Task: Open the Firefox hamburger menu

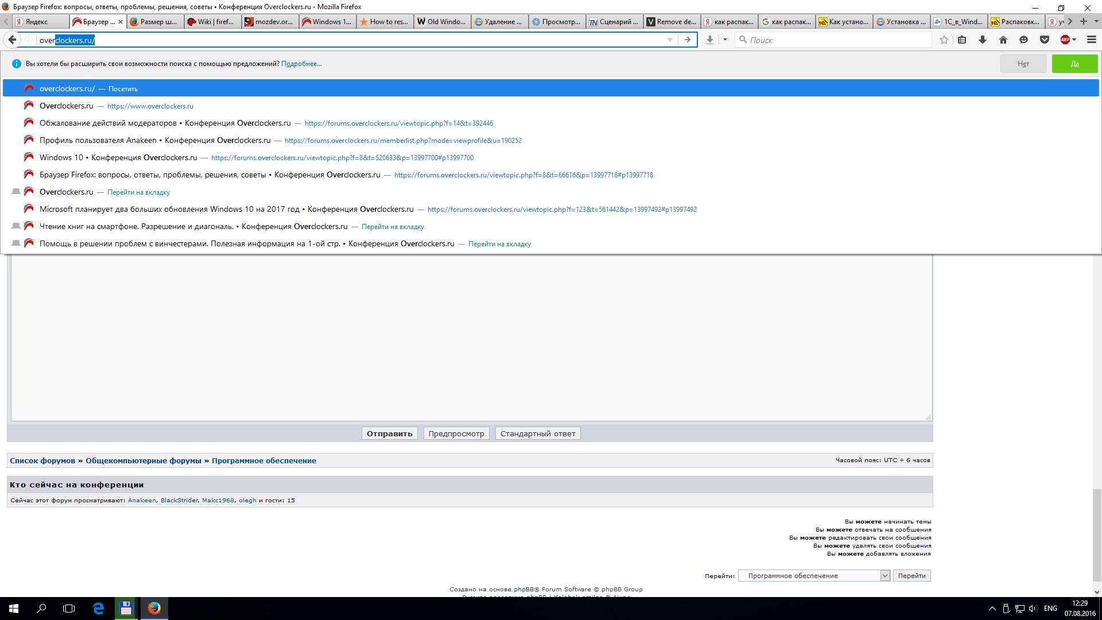Action: (1091, 40)
